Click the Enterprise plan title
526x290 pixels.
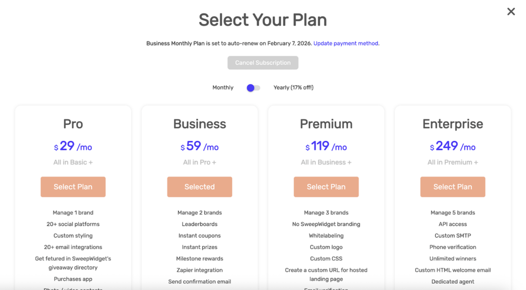453,124
